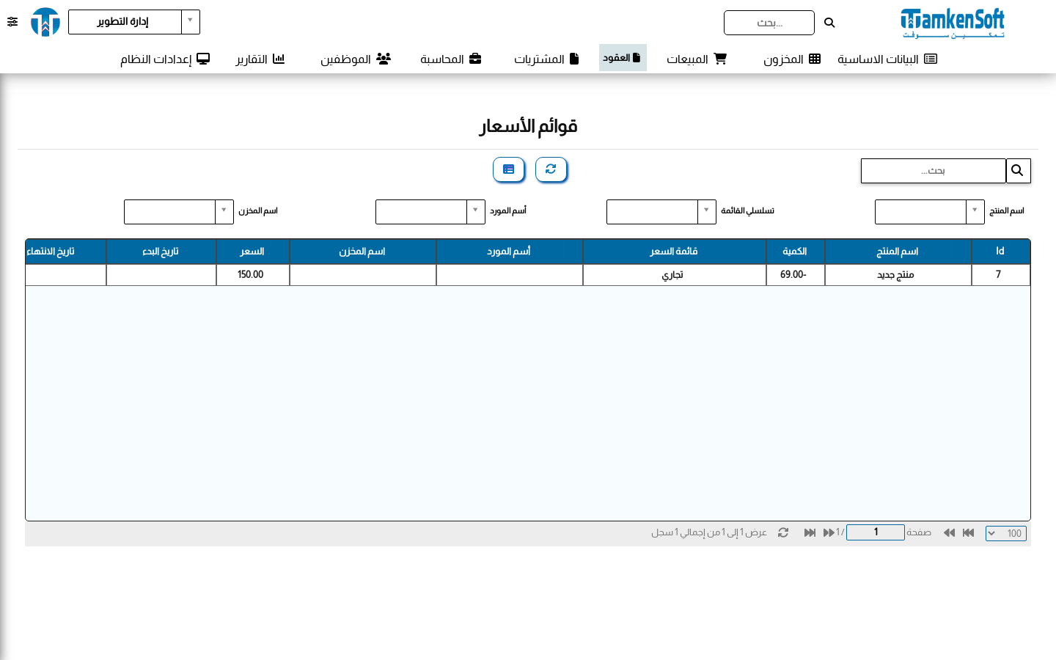This screenshot has width=1056, height=660.
Task: Select the price cell 150.00
Action: [x=252, y=275]
